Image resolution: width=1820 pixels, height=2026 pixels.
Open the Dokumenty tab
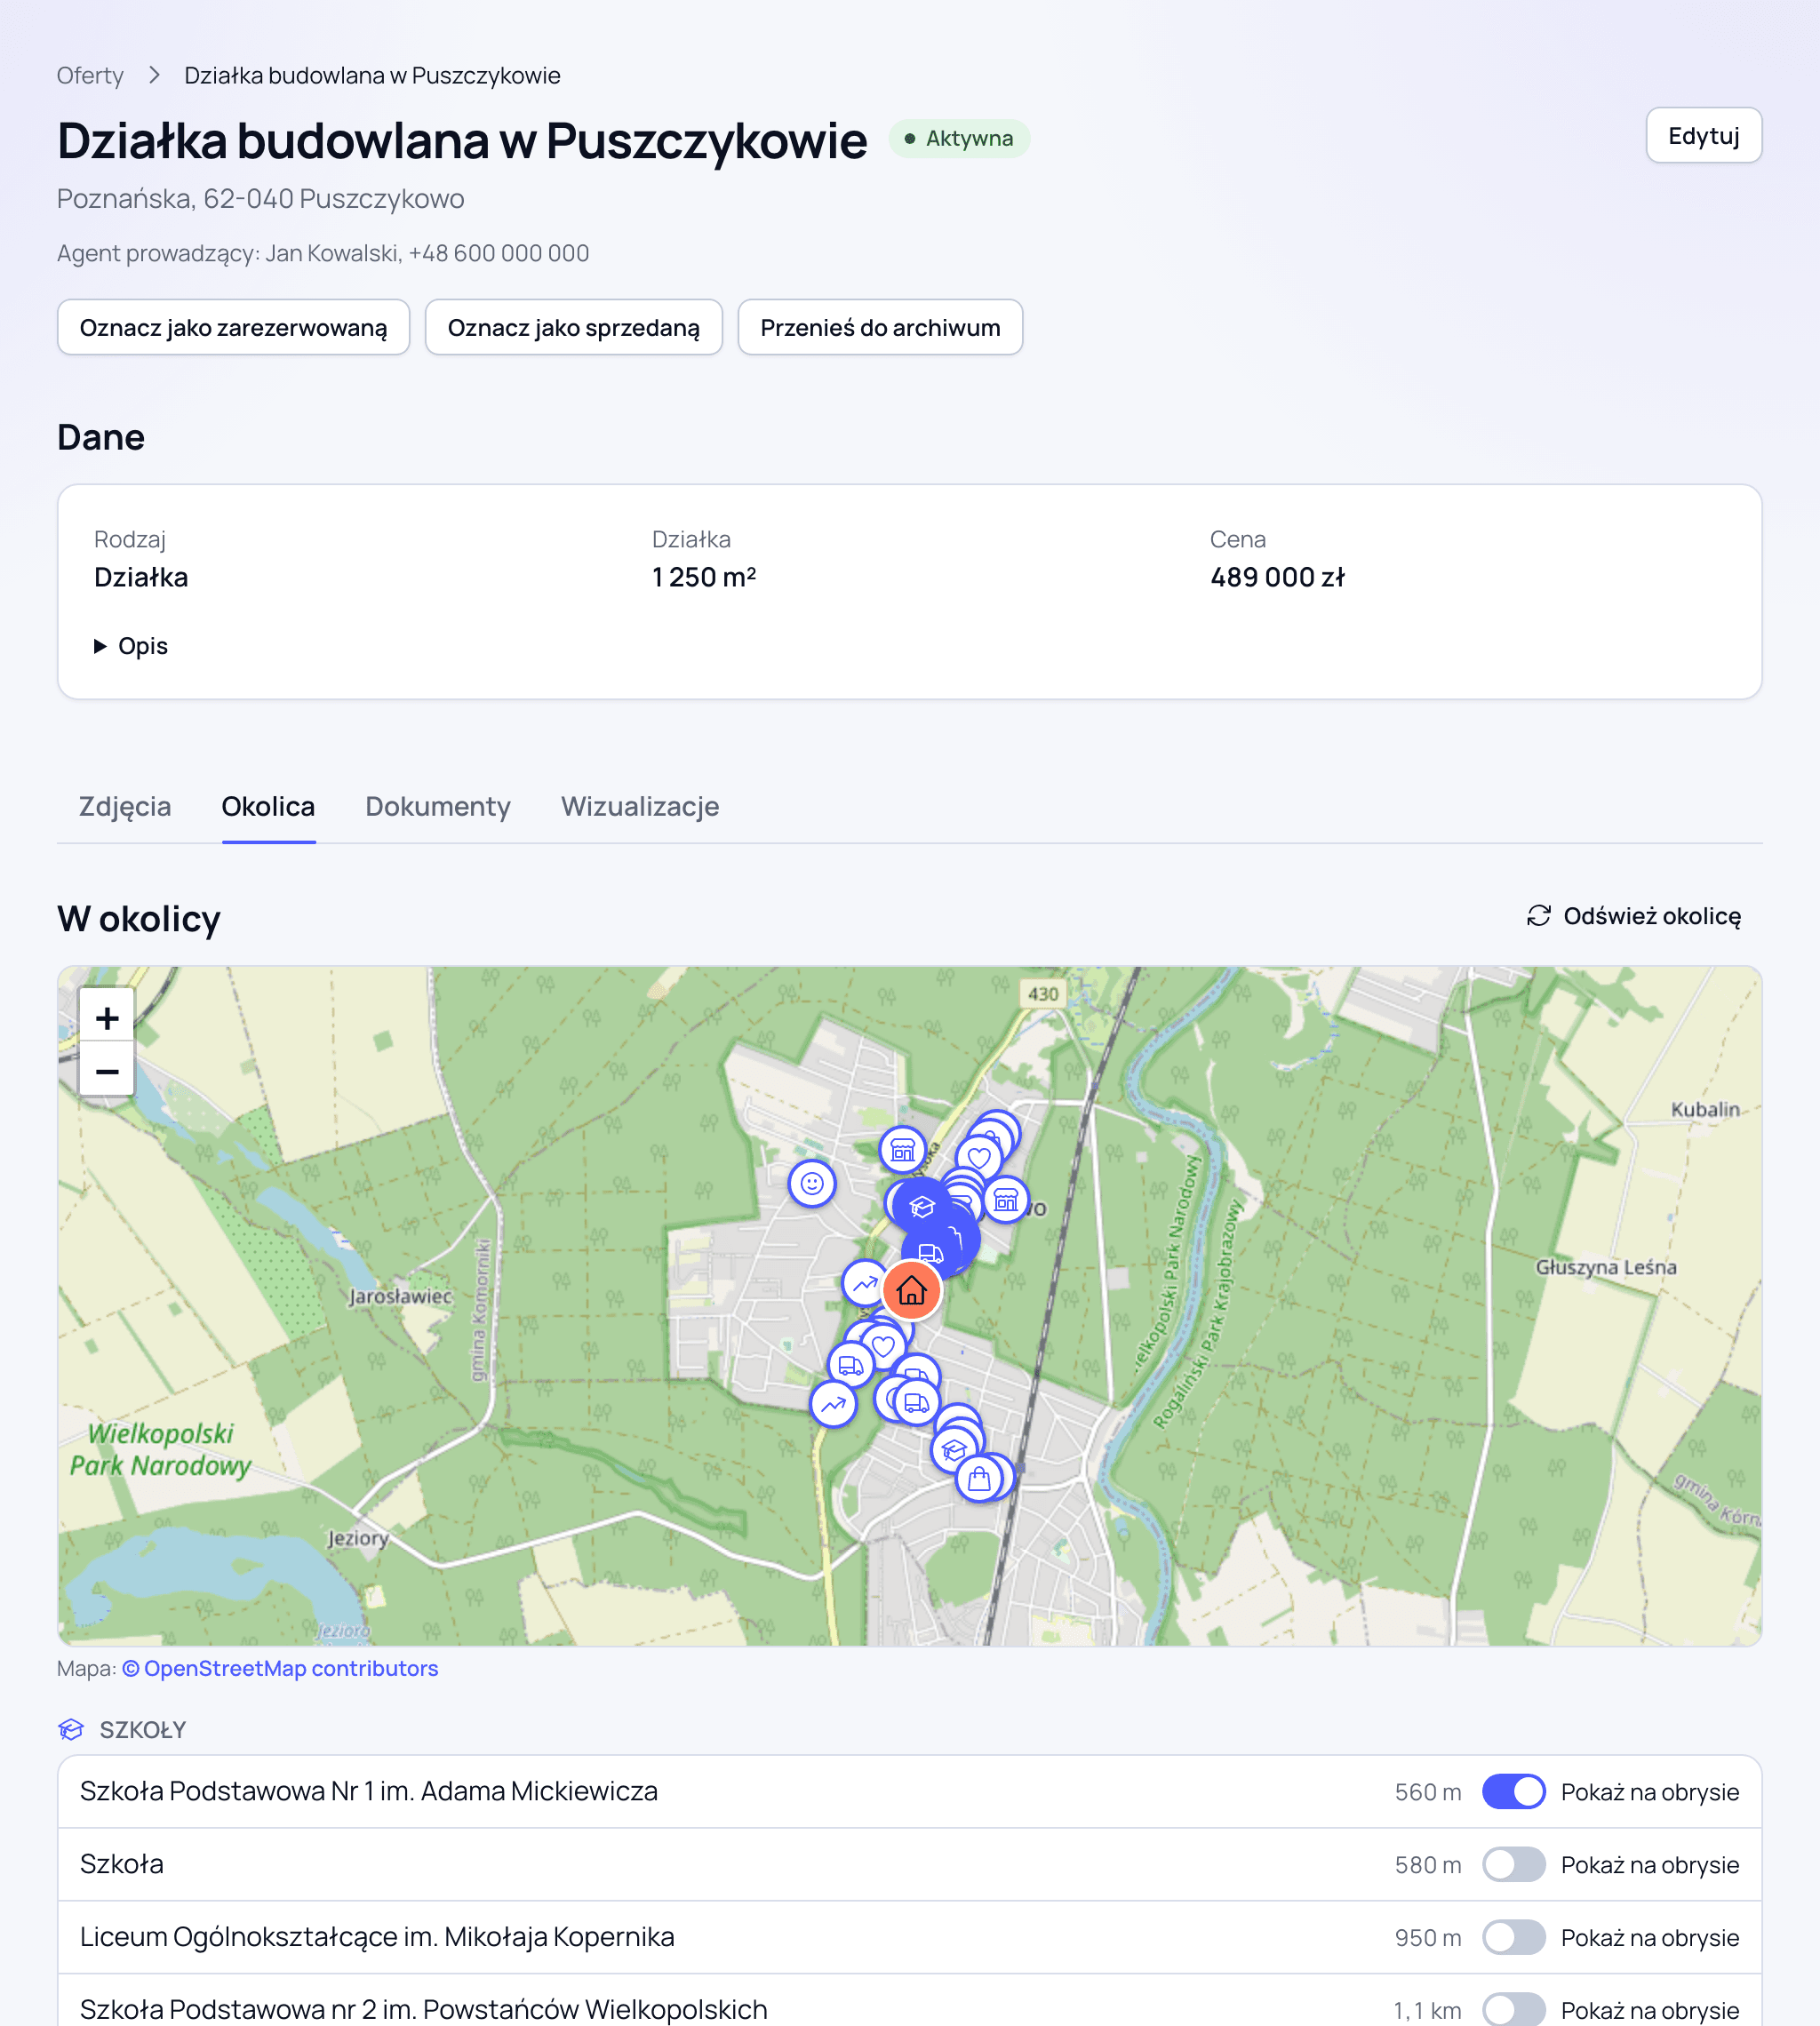pos(438,806)
